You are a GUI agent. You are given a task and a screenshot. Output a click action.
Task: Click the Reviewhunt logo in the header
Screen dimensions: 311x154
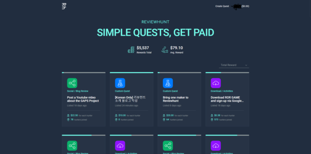click(x=64, y=6)
